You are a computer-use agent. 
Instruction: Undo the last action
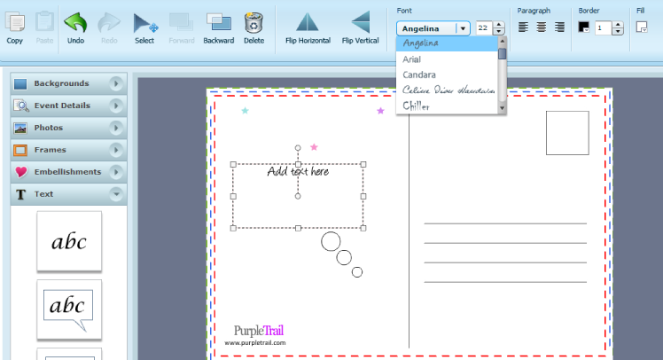(75, 23)
